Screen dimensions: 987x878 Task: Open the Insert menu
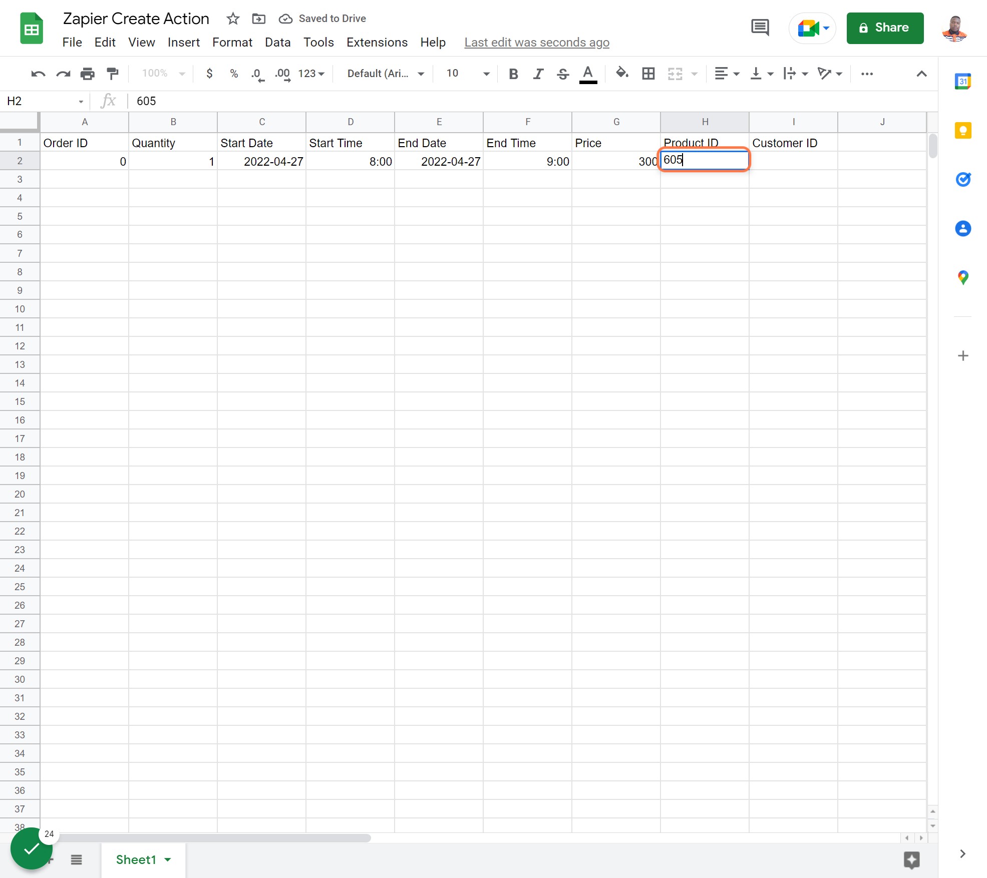pos(184,43)
